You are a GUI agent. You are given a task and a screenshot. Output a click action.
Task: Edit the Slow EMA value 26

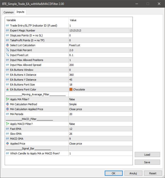coord(100,134)
